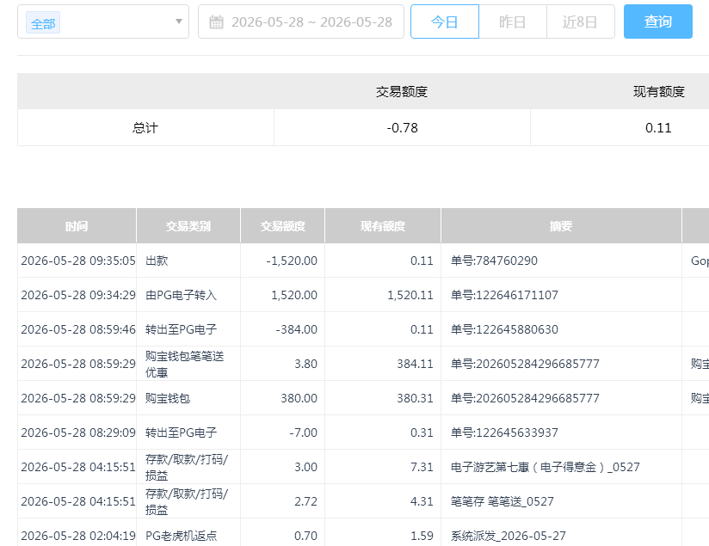Click the amount 380.00
709x546 pixels.
(x=299, y=398)
